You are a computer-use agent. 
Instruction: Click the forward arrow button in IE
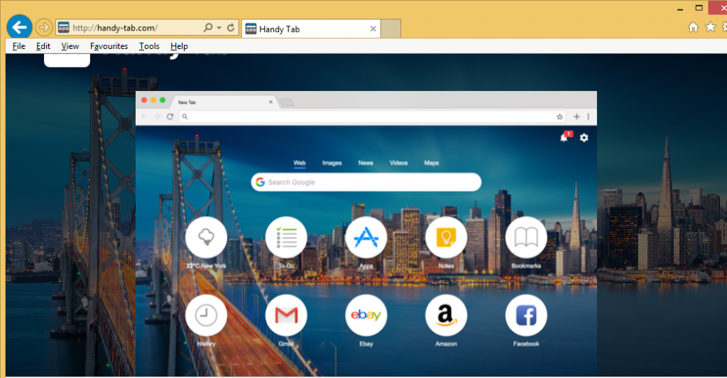tap(43, 28)
